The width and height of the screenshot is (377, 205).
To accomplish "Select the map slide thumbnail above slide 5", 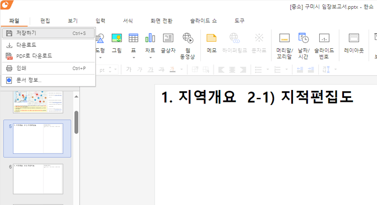I will tap(38, 102).
